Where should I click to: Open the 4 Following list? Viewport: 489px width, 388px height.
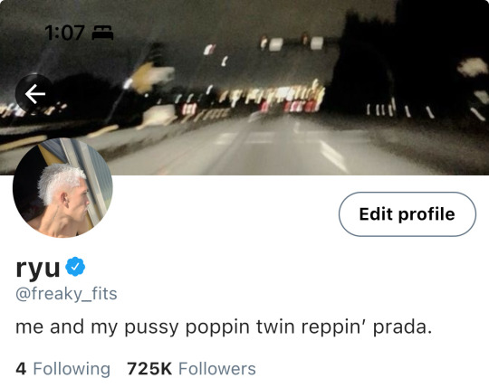[63, 369]
